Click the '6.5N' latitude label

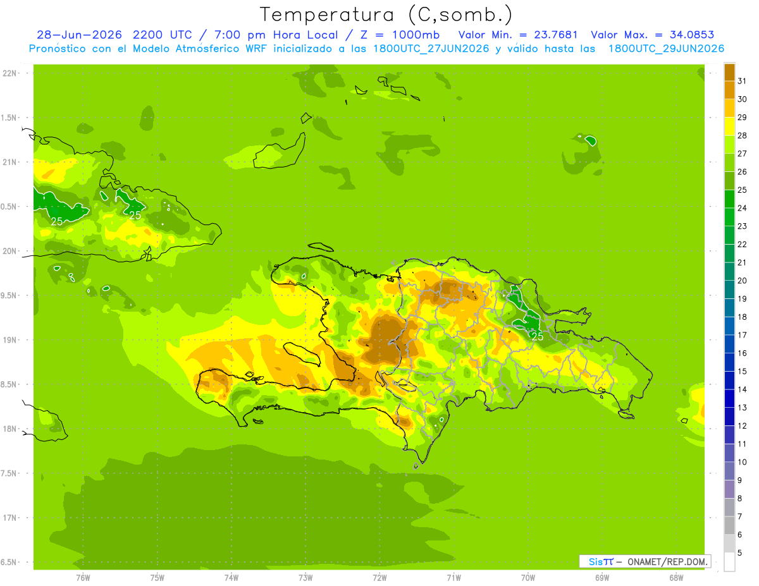[x=9, y=562]
